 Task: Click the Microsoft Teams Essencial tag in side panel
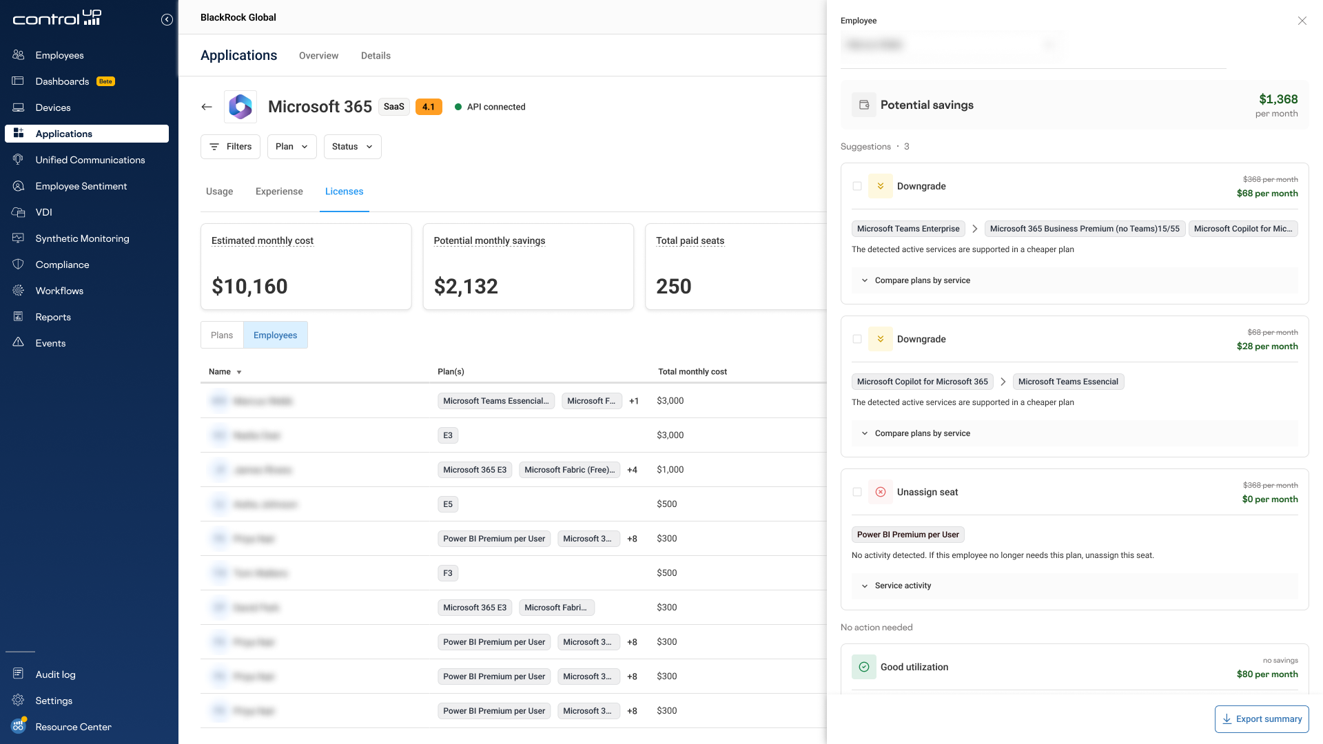[x=1068, y=382]
